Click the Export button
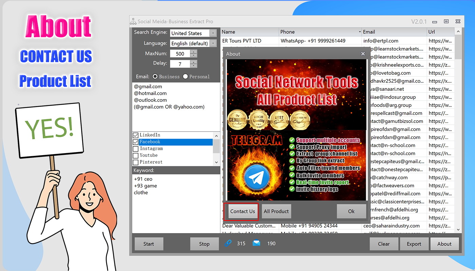 pos(414,244)
